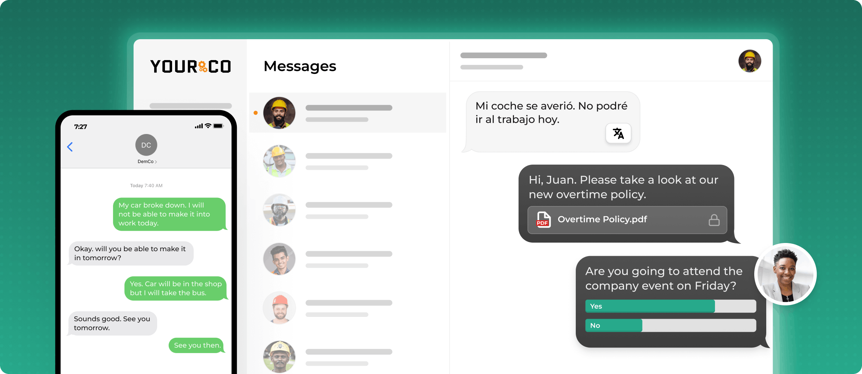Click the lock icon on Overtime Policy attachment
Image resolution: width=862 pixels, height=374 pixels.
click(714, 220)
